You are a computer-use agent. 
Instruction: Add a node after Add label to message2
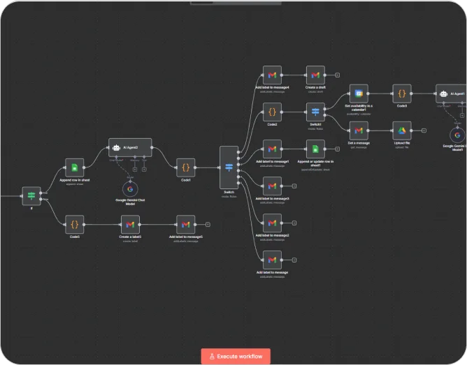tap(294, 223)
